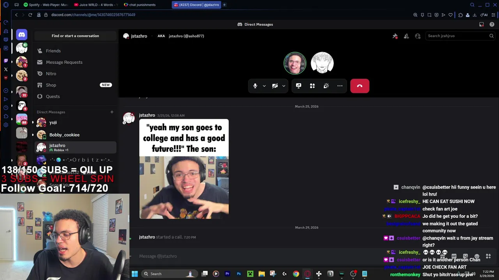
Task: Bookmark page with heart icon
Action: click(451, 15)
